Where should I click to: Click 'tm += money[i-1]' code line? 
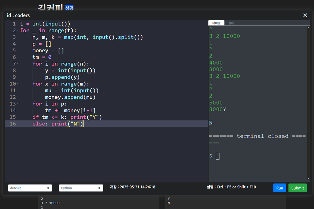pyautogui.click(x=70, y=110)
